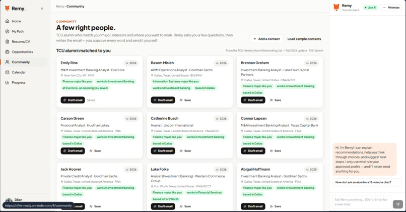Click the 2026 badge on Basem Misleh card

221,63
